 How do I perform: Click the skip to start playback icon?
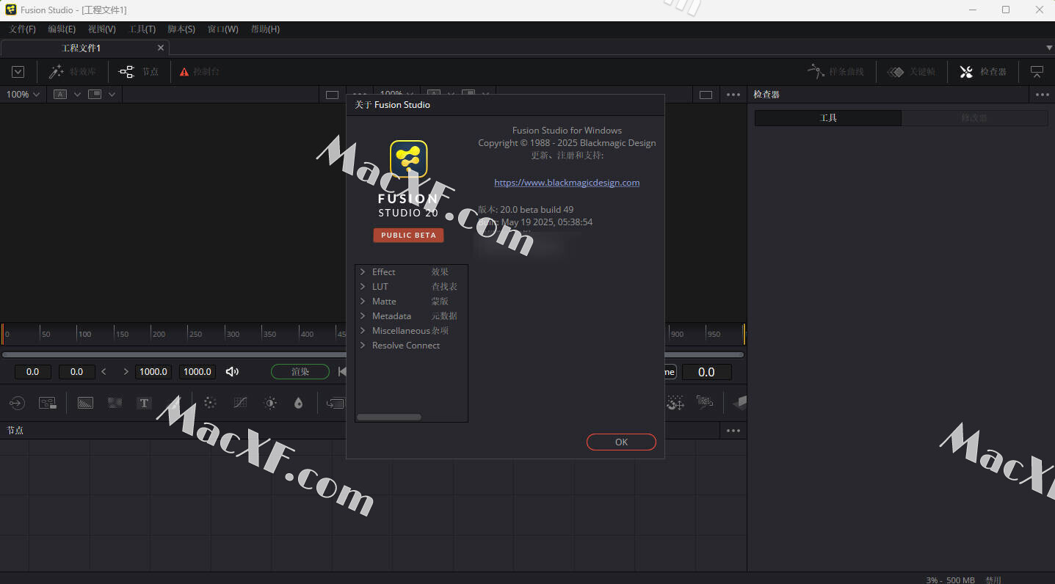tap(342, 372)
